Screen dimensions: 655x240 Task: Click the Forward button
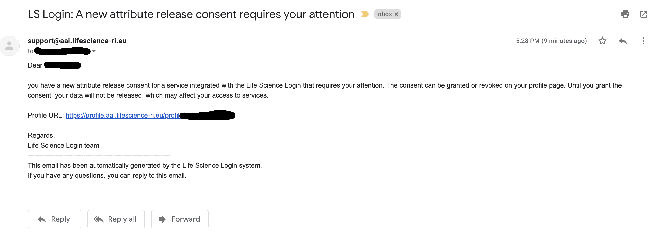[x=180, y=219]
